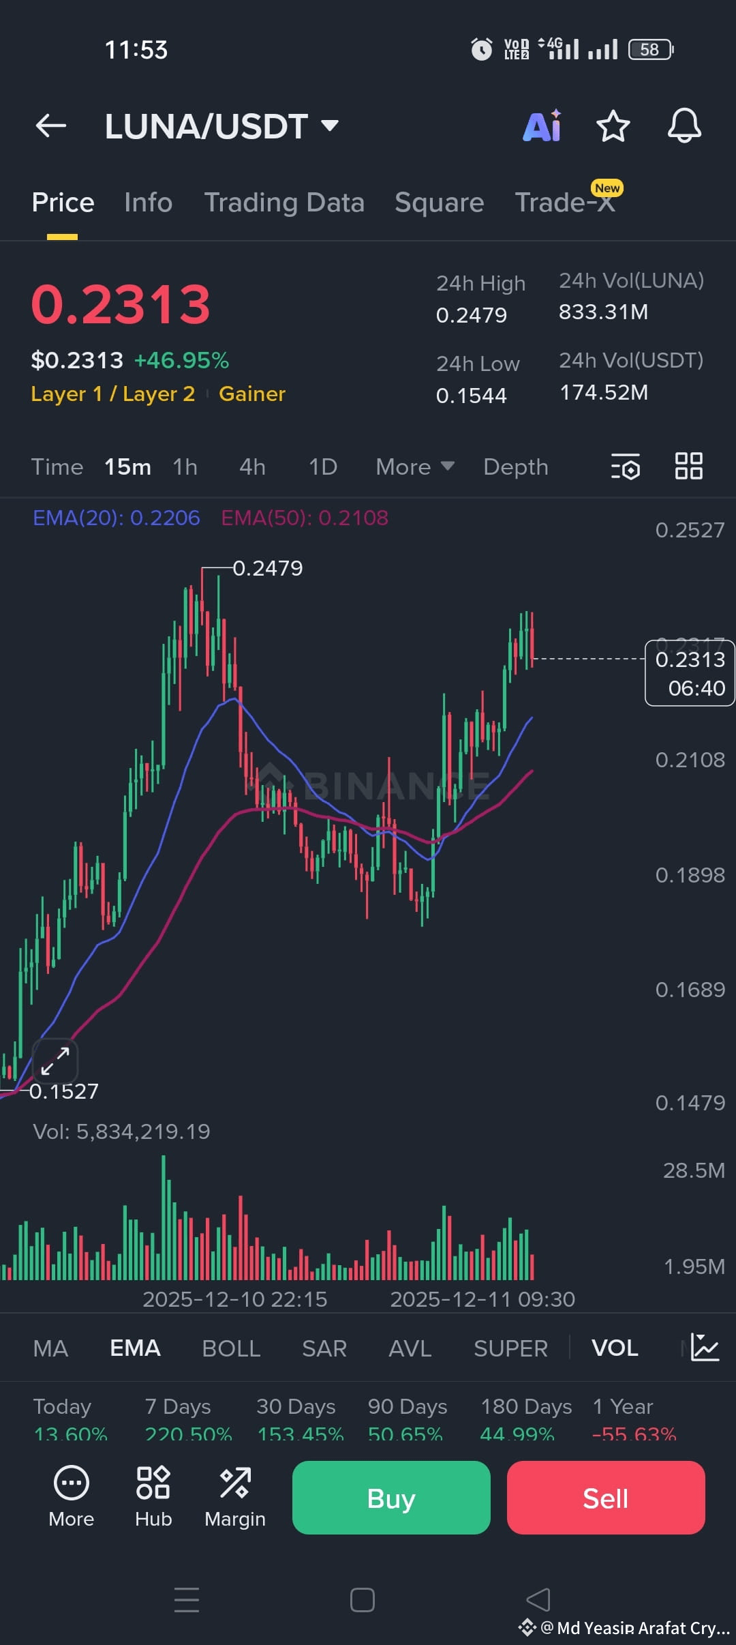
Task: Open Margin trading icon
Action: pos(235,1498)
